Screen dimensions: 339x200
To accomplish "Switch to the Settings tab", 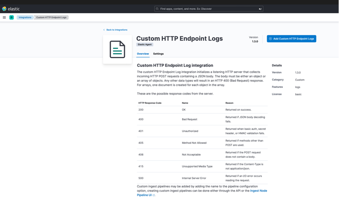I will click(x=158, y=54).
